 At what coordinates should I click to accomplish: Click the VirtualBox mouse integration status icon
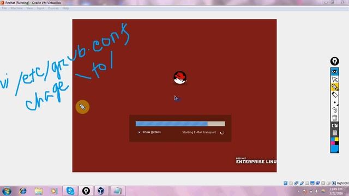pyautogui.click(x=328, y=183)
